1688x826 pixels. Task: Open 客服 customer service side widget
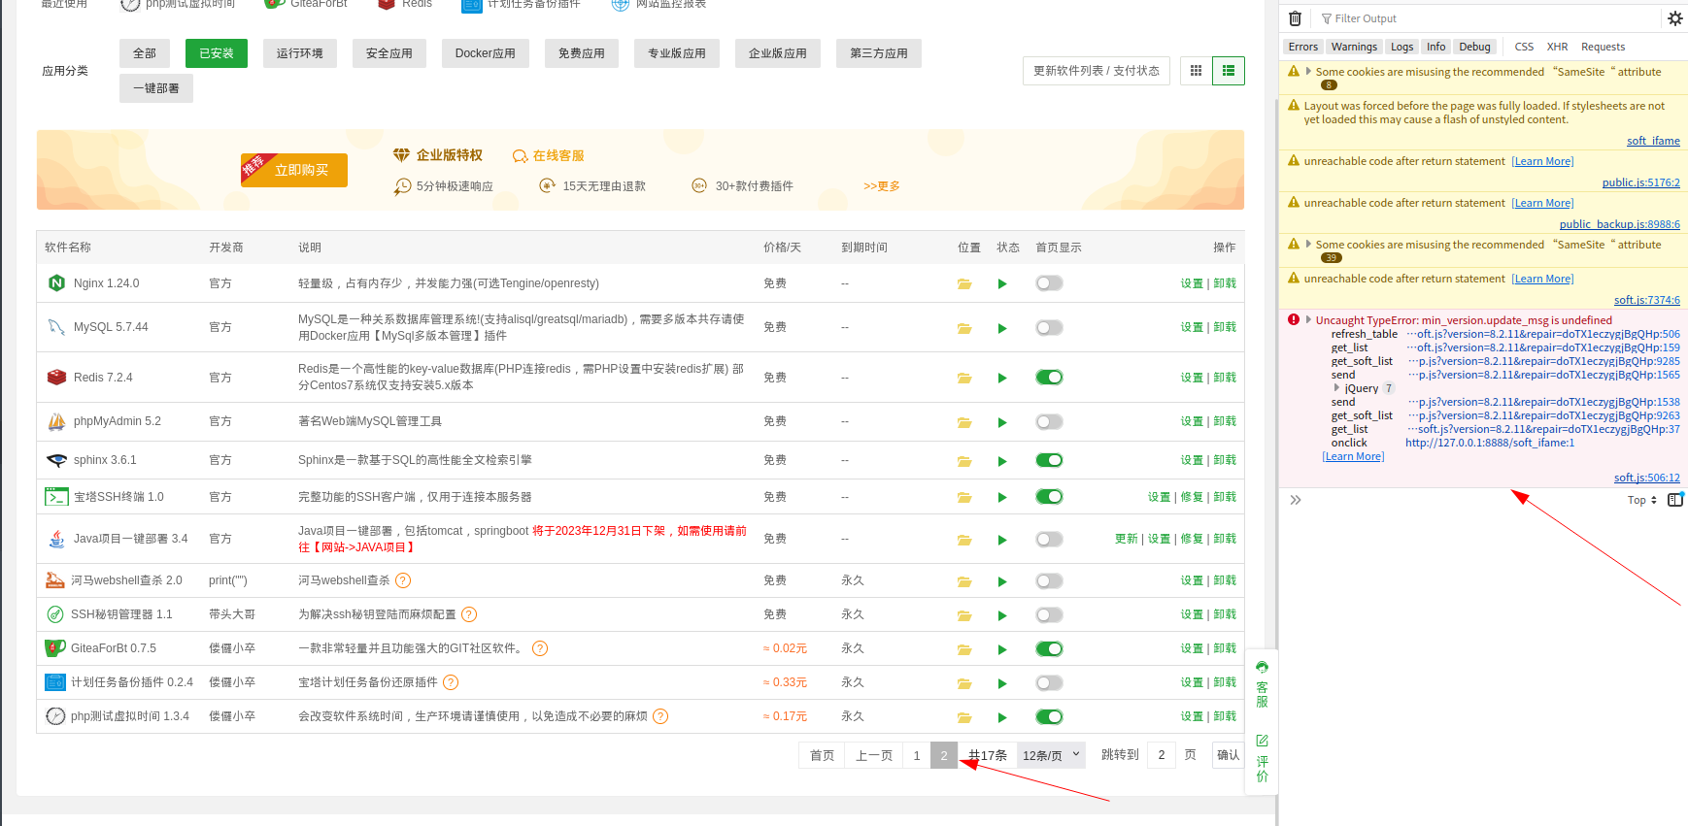coord(1262,684)
